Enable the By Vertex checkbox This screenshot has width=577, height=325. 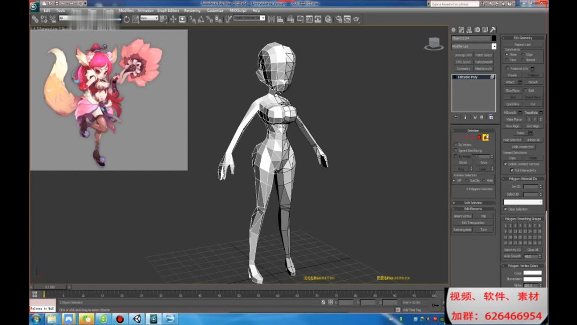click(x=455, y=145)
